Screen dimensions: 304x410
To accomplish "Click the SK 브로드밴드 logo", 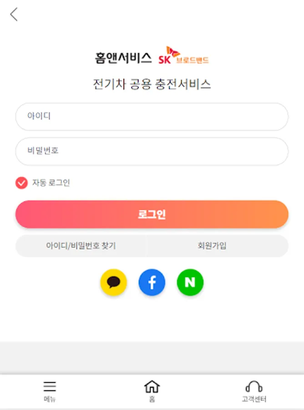I will [184, 57].
